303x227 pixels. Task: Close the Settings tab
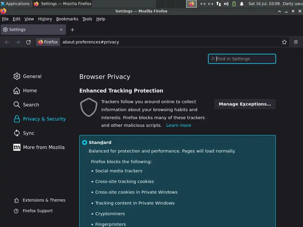[x=61, y=30]
